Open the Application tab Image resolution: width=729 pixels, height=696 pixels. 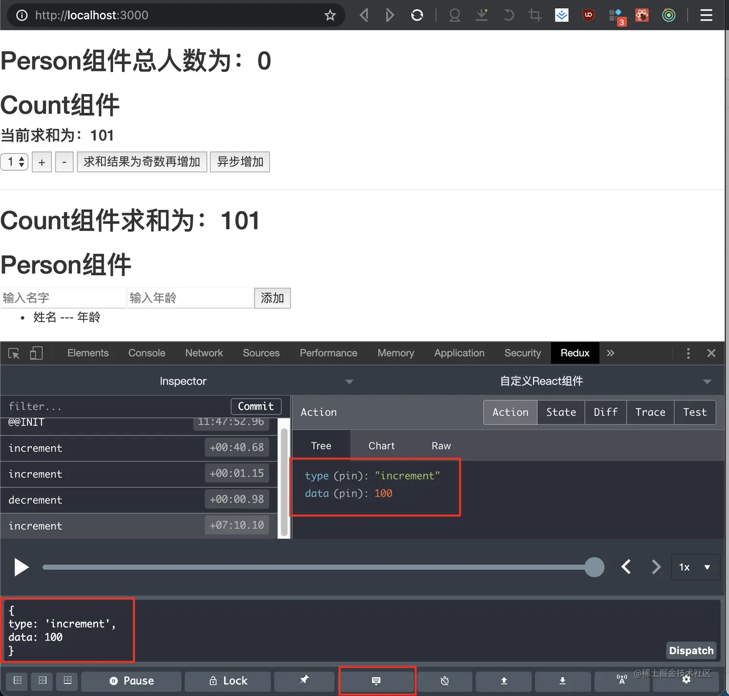pyautogui.click(x=459, y=354)
